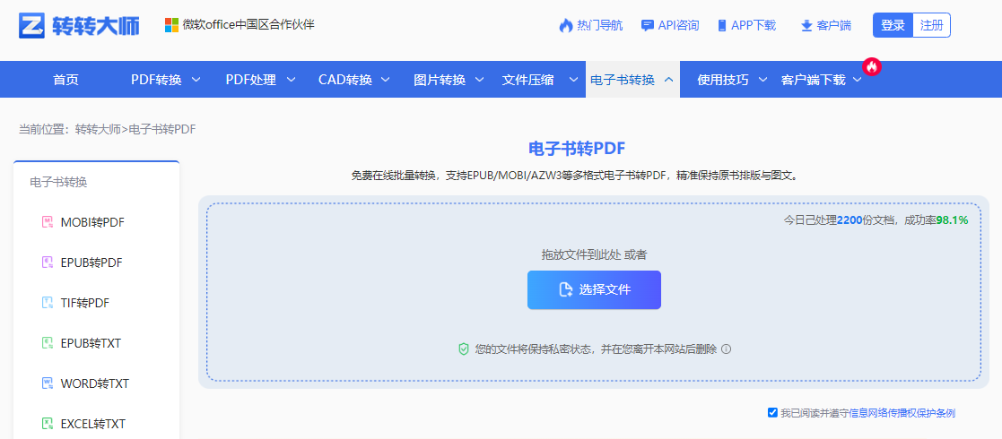Select EPUB转TXT in the sidebar
This screenshot has height=439, width=1002.
tap(91, 343)
